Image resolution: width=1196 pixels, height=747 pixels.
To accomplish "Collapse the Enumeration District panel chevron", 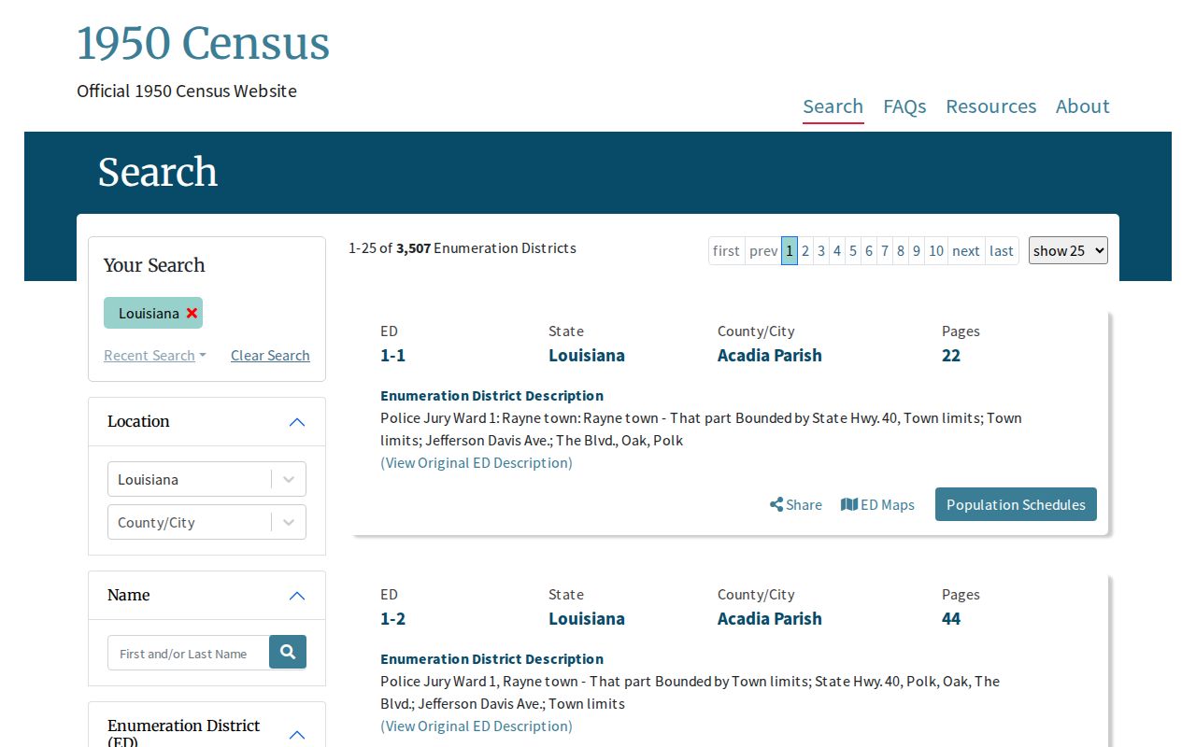I will [x=297, y=735].
